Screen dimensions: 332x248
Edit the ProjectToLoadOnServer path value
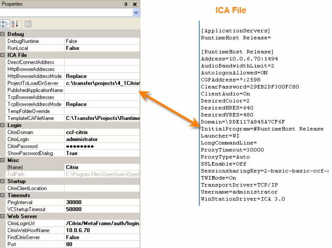(x=102, y=83)
